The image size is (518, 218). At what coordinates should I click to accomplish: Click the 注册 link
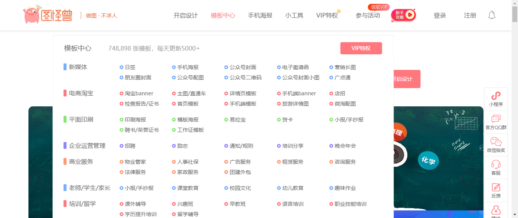[470, 16]
